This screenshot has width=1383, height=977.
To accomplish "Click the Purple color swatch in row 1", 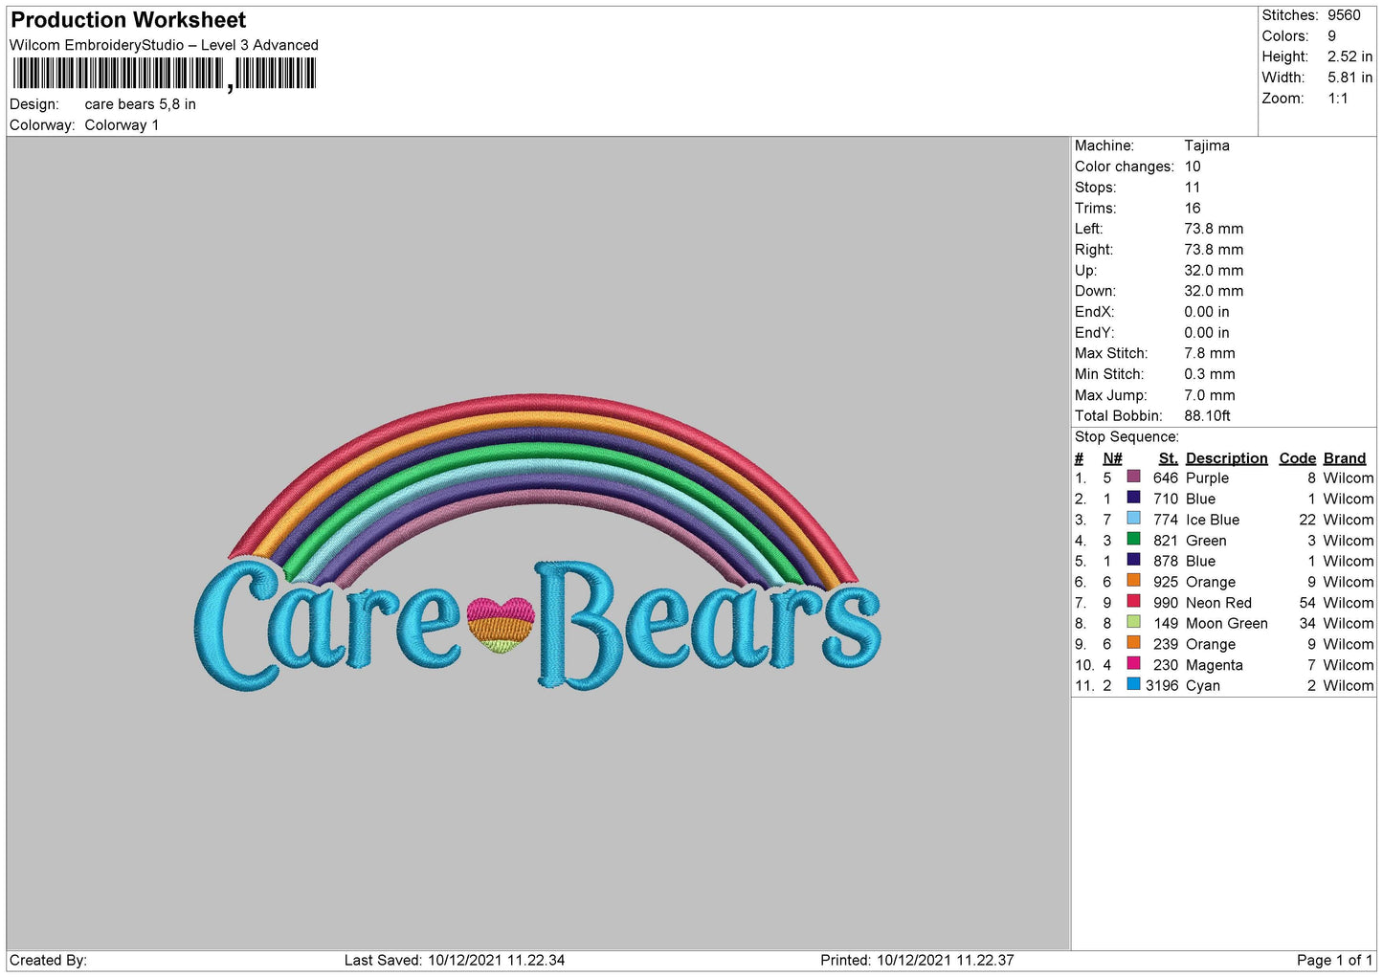I will click(1134, 477).
